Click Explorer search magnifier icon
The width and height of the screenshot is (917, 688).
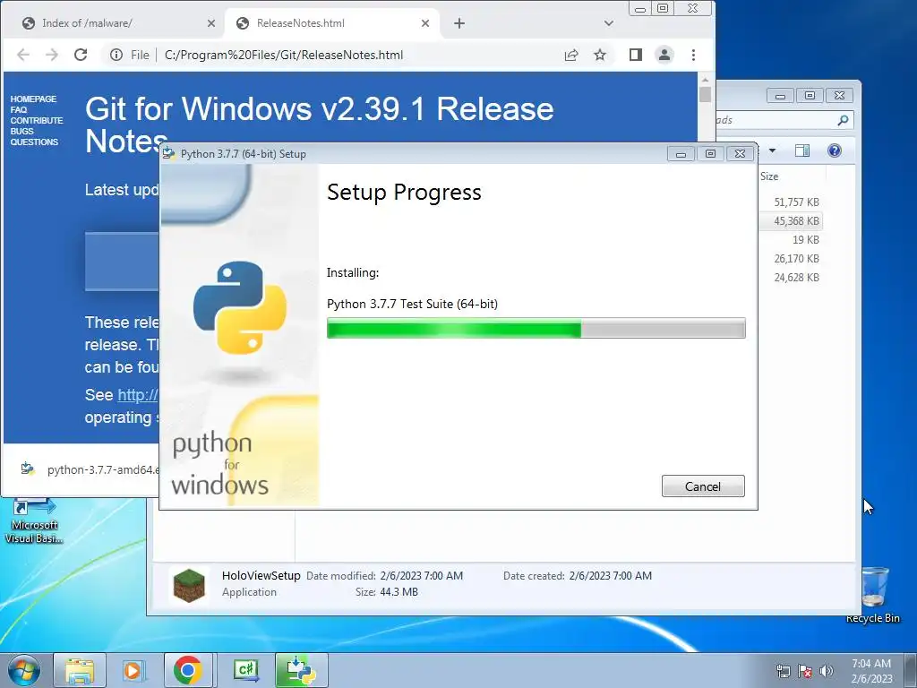coord(843,120)
